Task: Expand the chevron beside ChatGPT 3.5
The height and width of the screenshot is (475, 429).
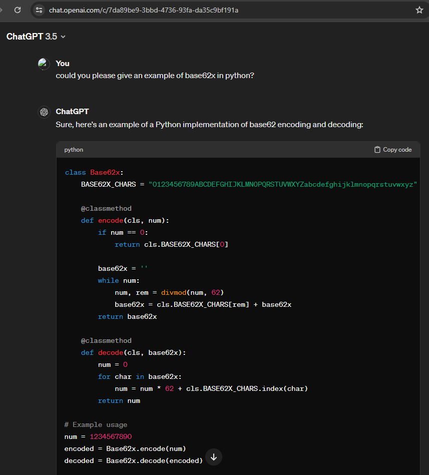Action: (x=63, y=37)
